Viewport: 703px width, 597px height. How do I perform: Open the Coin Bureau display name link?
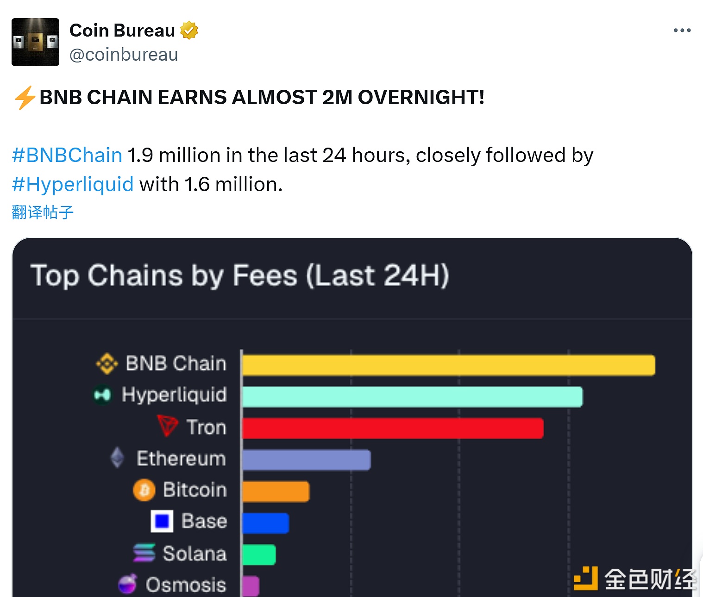(122, 31)
